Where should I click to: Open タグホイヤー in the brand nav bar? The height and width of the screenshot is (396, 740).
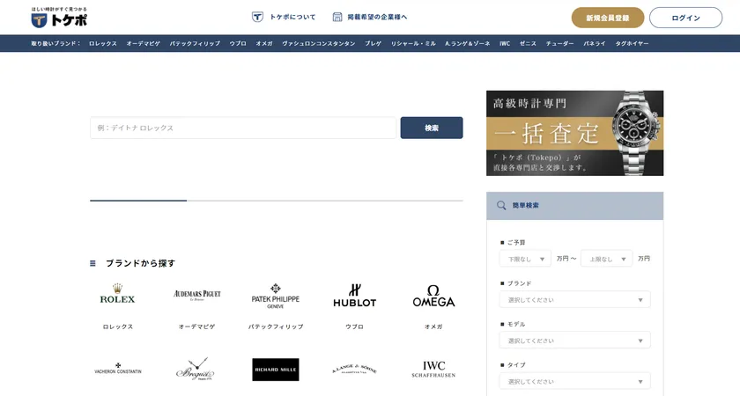tap(632, 43)
